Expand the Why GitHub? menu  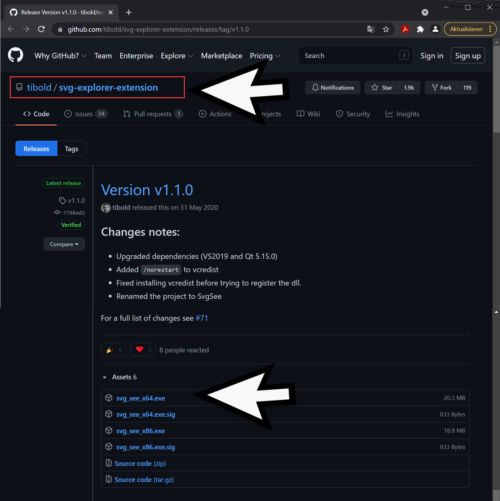click(60, 56)
